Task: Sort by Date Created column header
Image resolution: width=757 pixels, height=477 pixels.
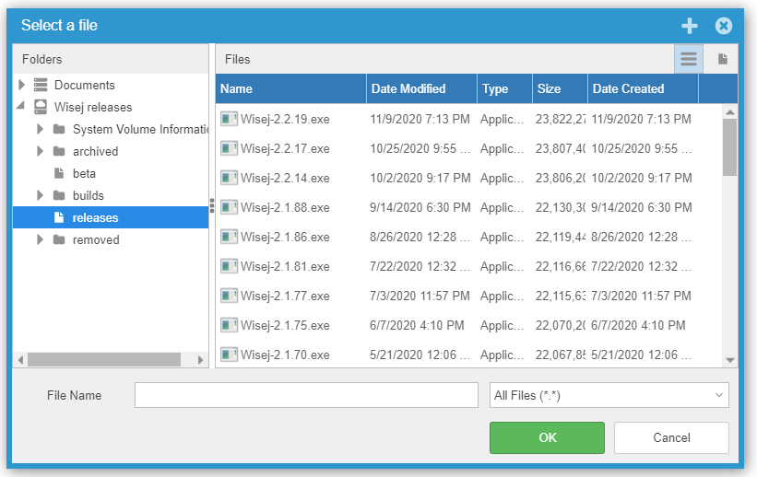Action: tap(643, 88)
